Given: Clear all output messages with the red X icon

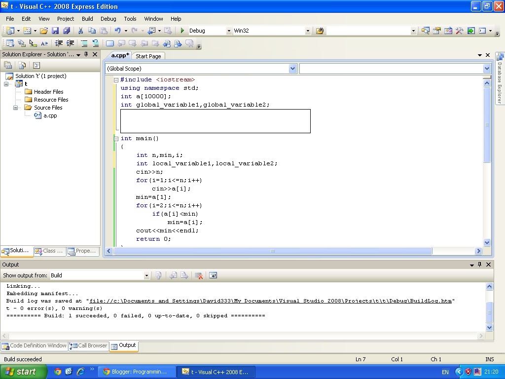Looking at the screenshot, I should coord(199,275).
